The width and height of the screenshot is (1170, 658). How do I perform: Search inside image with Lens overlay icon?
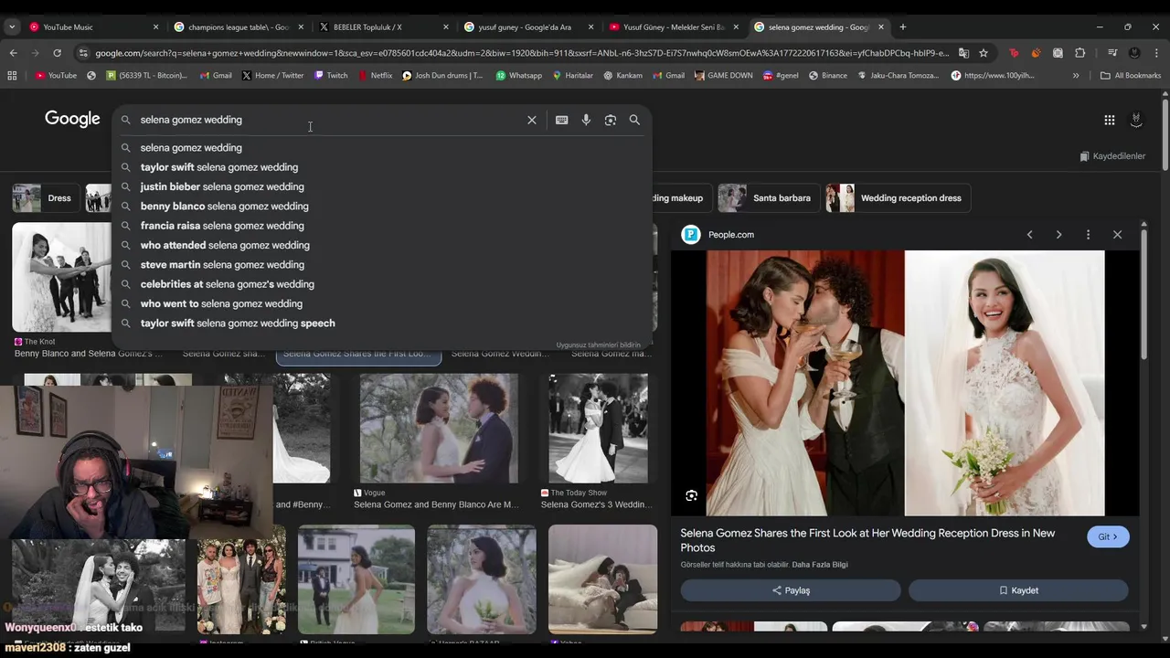pos(692,495)
